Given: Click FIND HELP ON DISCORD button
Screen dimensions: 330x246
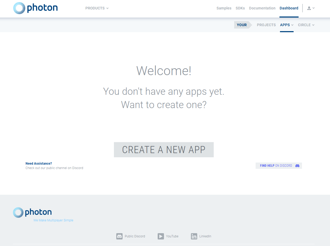Looking at the screenshot, I should pyautogui.click(x=279, y=166).
